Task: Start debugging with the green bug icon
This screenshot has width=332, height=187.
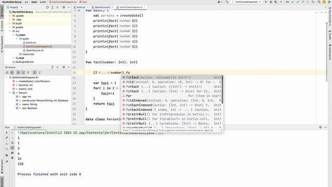Action: (x=271, y=2)
